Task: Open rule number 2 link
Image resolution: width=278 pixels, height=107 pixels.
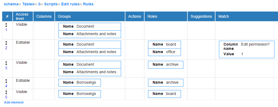Action: pyautogui.click(x=6, y=48)
